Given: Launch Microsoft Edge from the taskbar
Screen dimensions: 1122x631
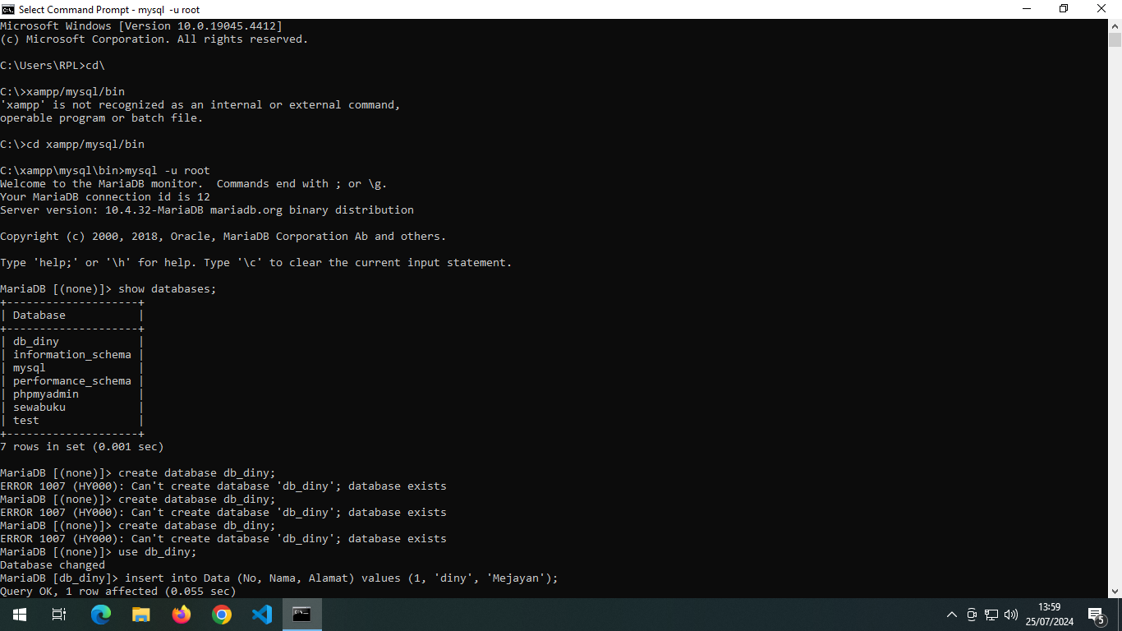Looking at the screenshot, I should click(x=100, y=615).
